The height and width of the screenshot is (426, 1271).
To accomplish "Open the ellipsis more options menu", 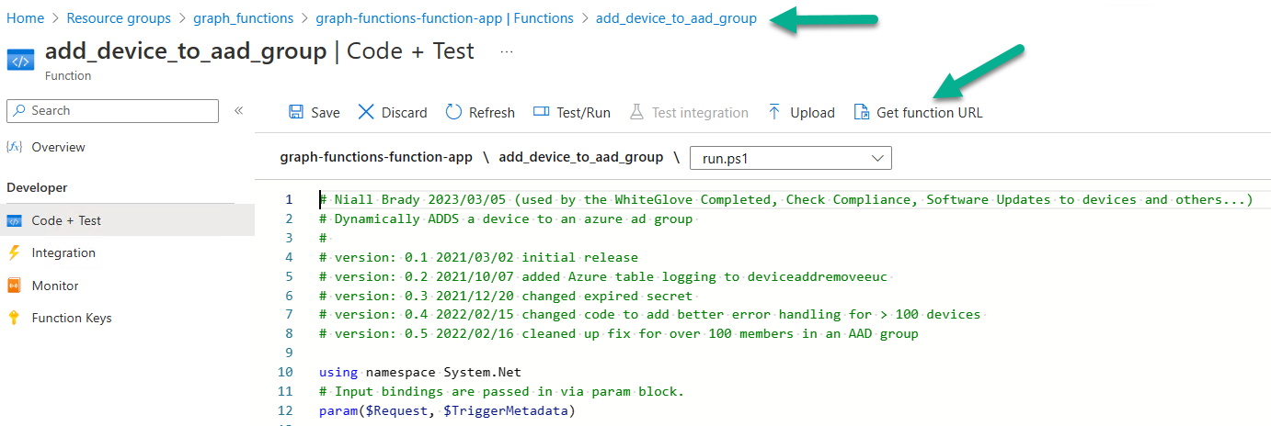I will (507, 51).
